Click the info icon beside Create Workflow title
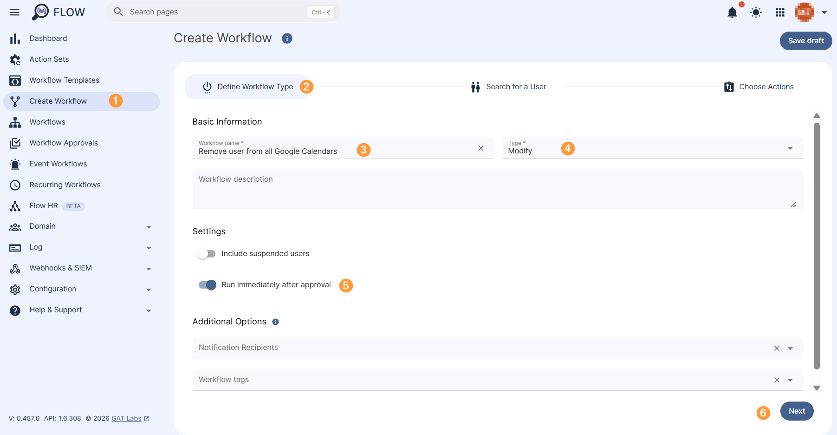837x435 pixels. 287,39
